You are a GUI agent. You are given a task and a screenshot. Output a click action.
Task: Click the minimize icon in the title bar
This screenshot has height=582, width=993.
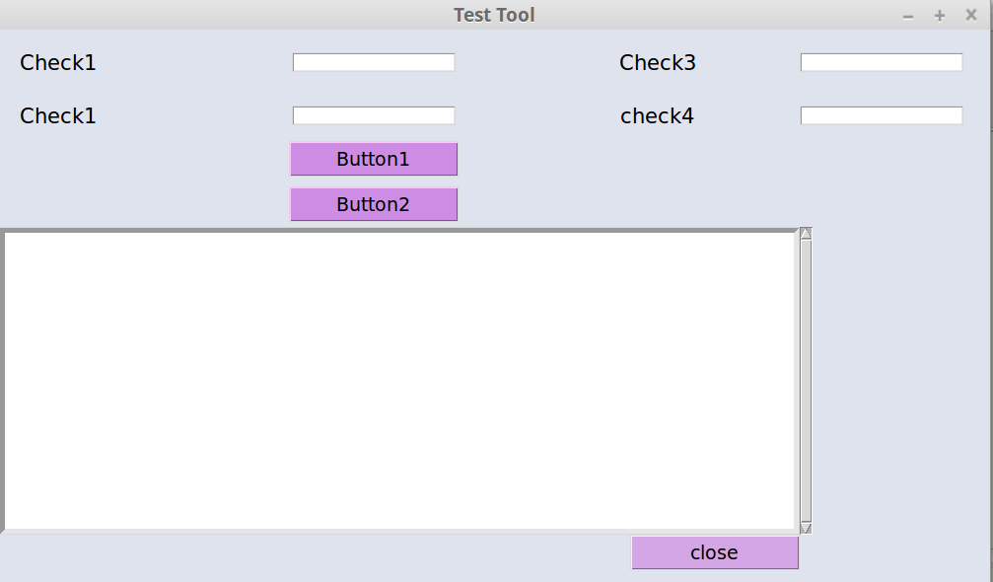click(x=907, y=15)
